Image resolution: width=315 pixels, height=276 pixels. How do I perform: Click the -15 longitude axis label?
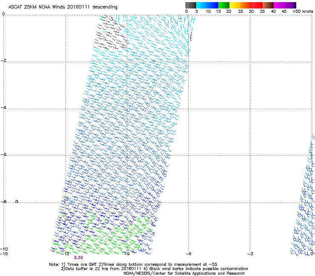4,254
